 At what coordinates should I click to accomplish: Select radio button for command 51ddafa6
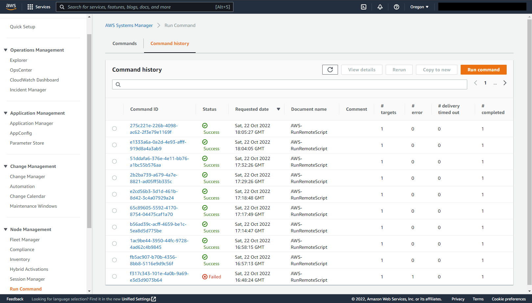tap(114, 161)
